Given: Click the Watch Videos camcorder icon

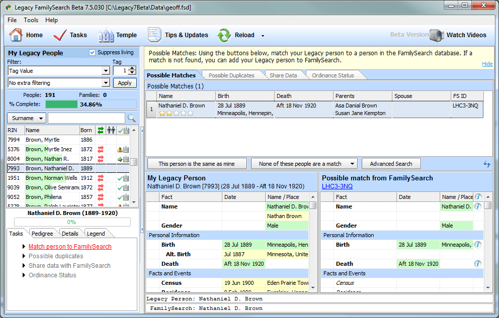Looking at the screenshot, I should [436, 35].
